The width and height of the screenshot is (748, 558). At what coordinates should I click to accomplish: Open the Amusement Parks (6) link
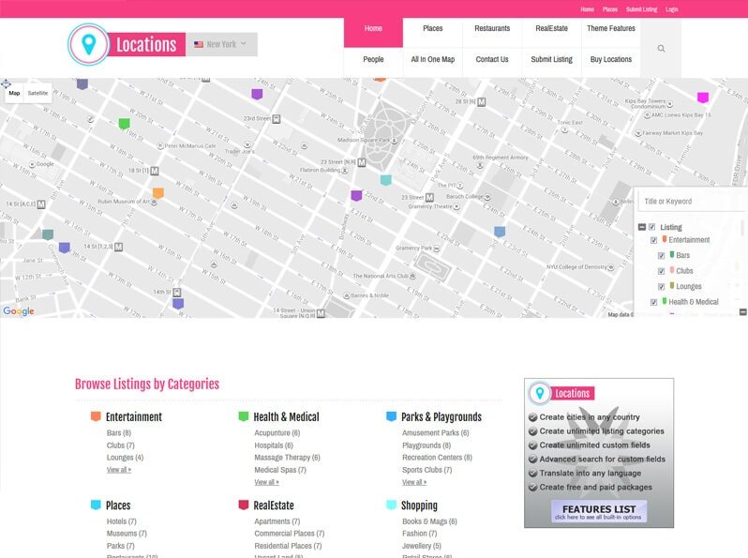tap(436, 433)
